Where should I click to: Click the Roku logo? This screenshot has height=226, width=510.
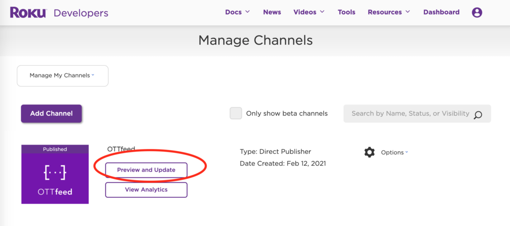pyautogui.click(x=28, y=12)
